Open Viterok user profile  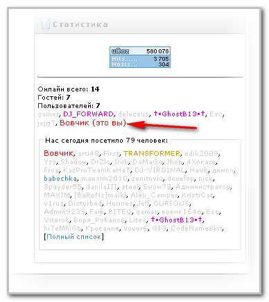(x=56, y=220)
